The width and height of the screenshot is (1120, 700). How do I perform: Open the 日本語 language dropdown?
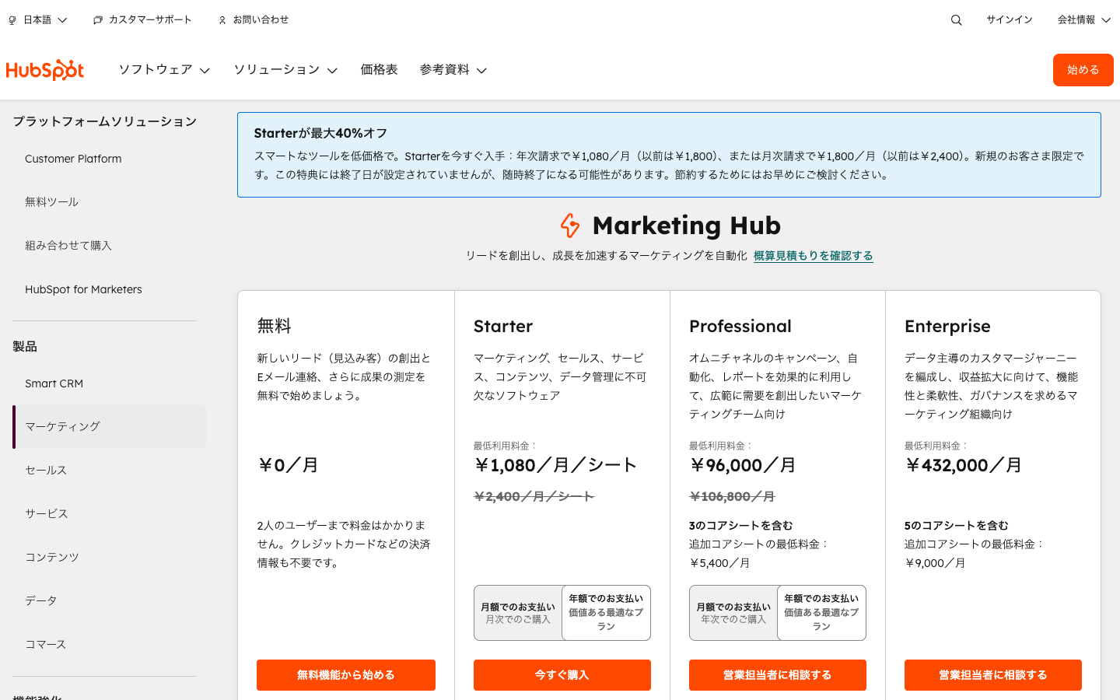[x=37, y=19]
